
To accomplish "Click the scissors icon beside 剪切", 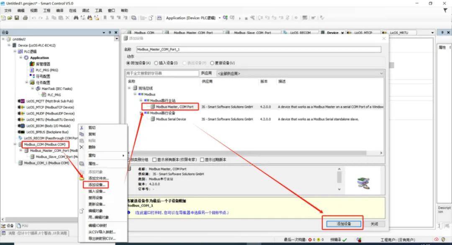I will tap(82, 128).
